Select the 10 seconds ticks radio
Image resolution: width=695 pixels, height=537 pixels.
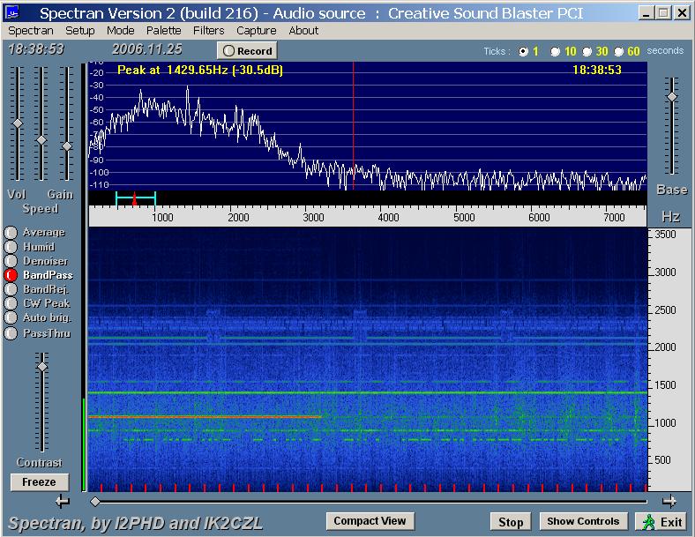[x=556, y=51]
